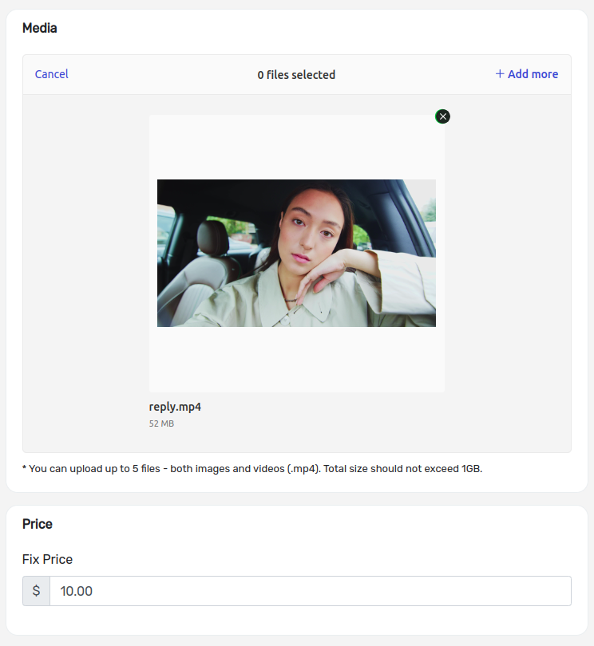Click the Price section heading
The width and height of the screenshot is (594, 646).
[38, 524]
